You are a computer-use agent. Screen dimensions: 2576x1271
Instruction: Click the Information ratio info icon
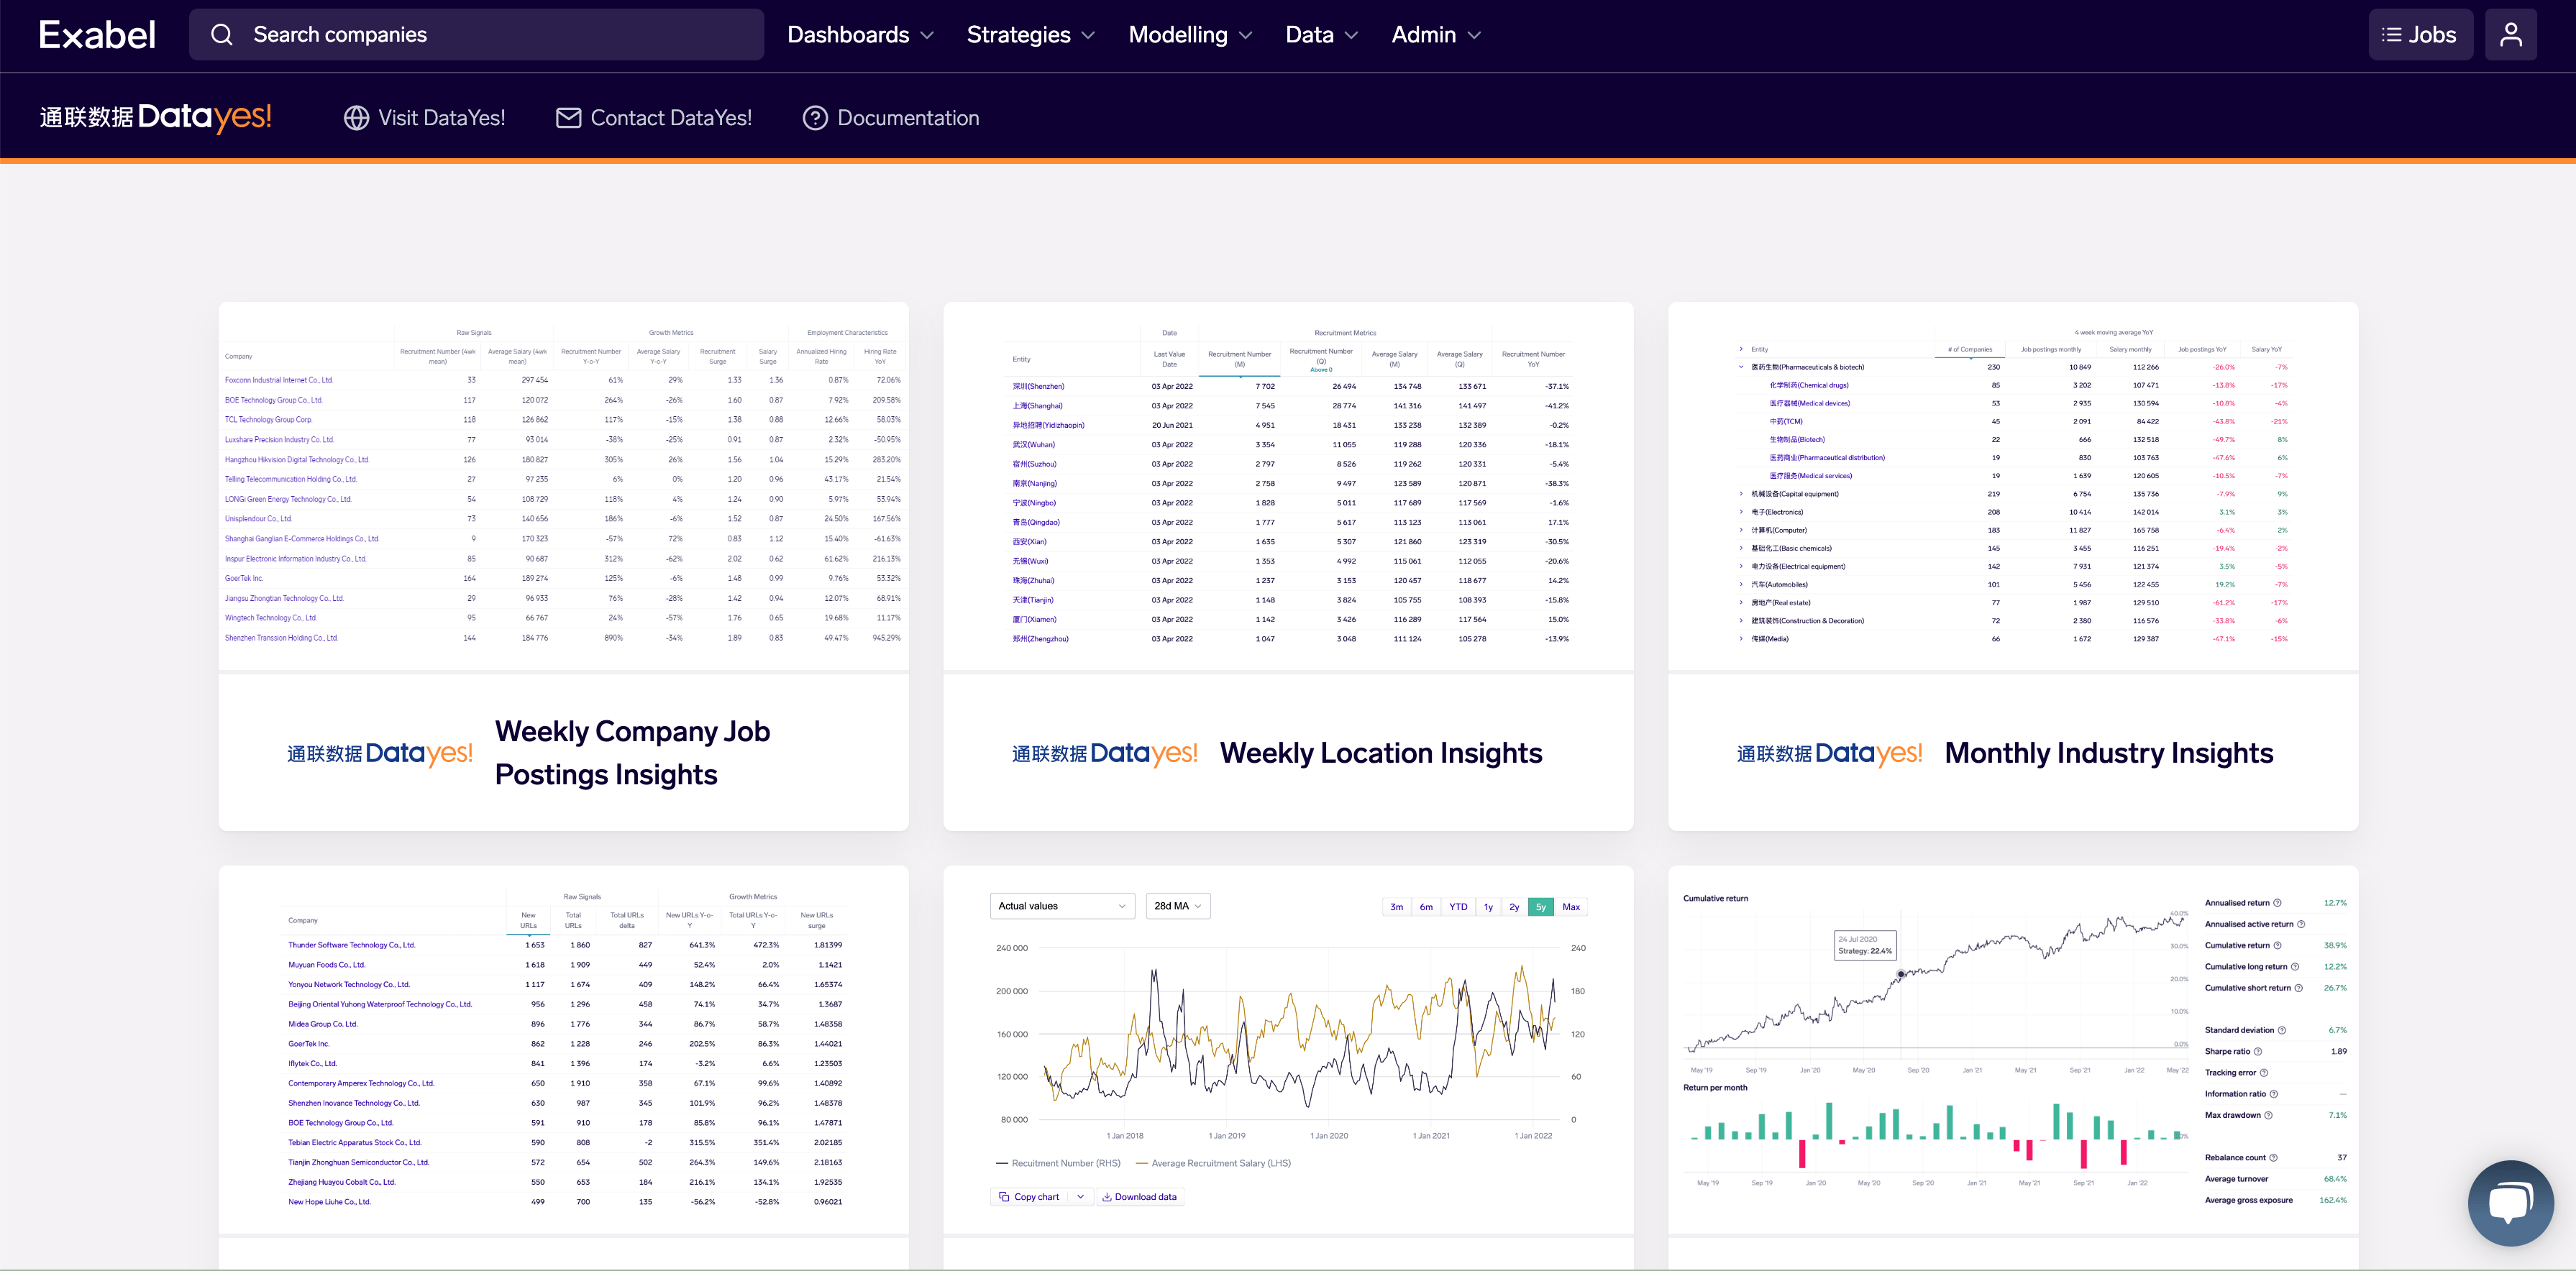(2273, 1094)
